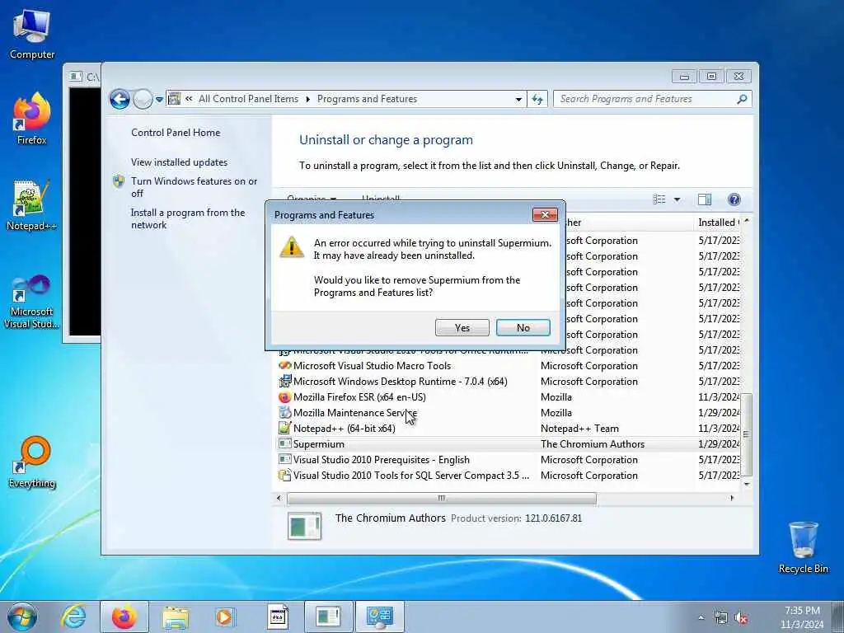Image resolution: width=844 pixels, height=633 pixels.
Task: Click the Control Panel taskbar button
Action: click(x=380, y=617)
